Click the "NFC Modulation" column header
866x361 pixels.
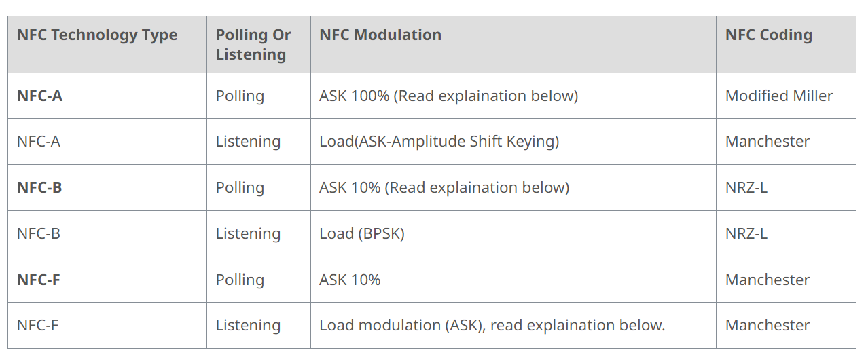pos(380,35)
